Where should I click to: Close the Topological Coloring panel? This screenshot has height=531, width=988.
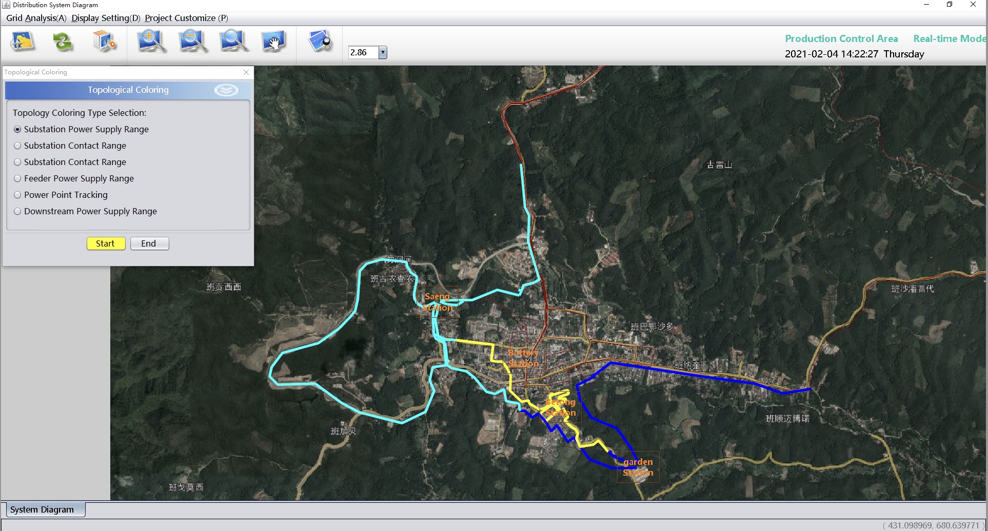tap(246, 72)
